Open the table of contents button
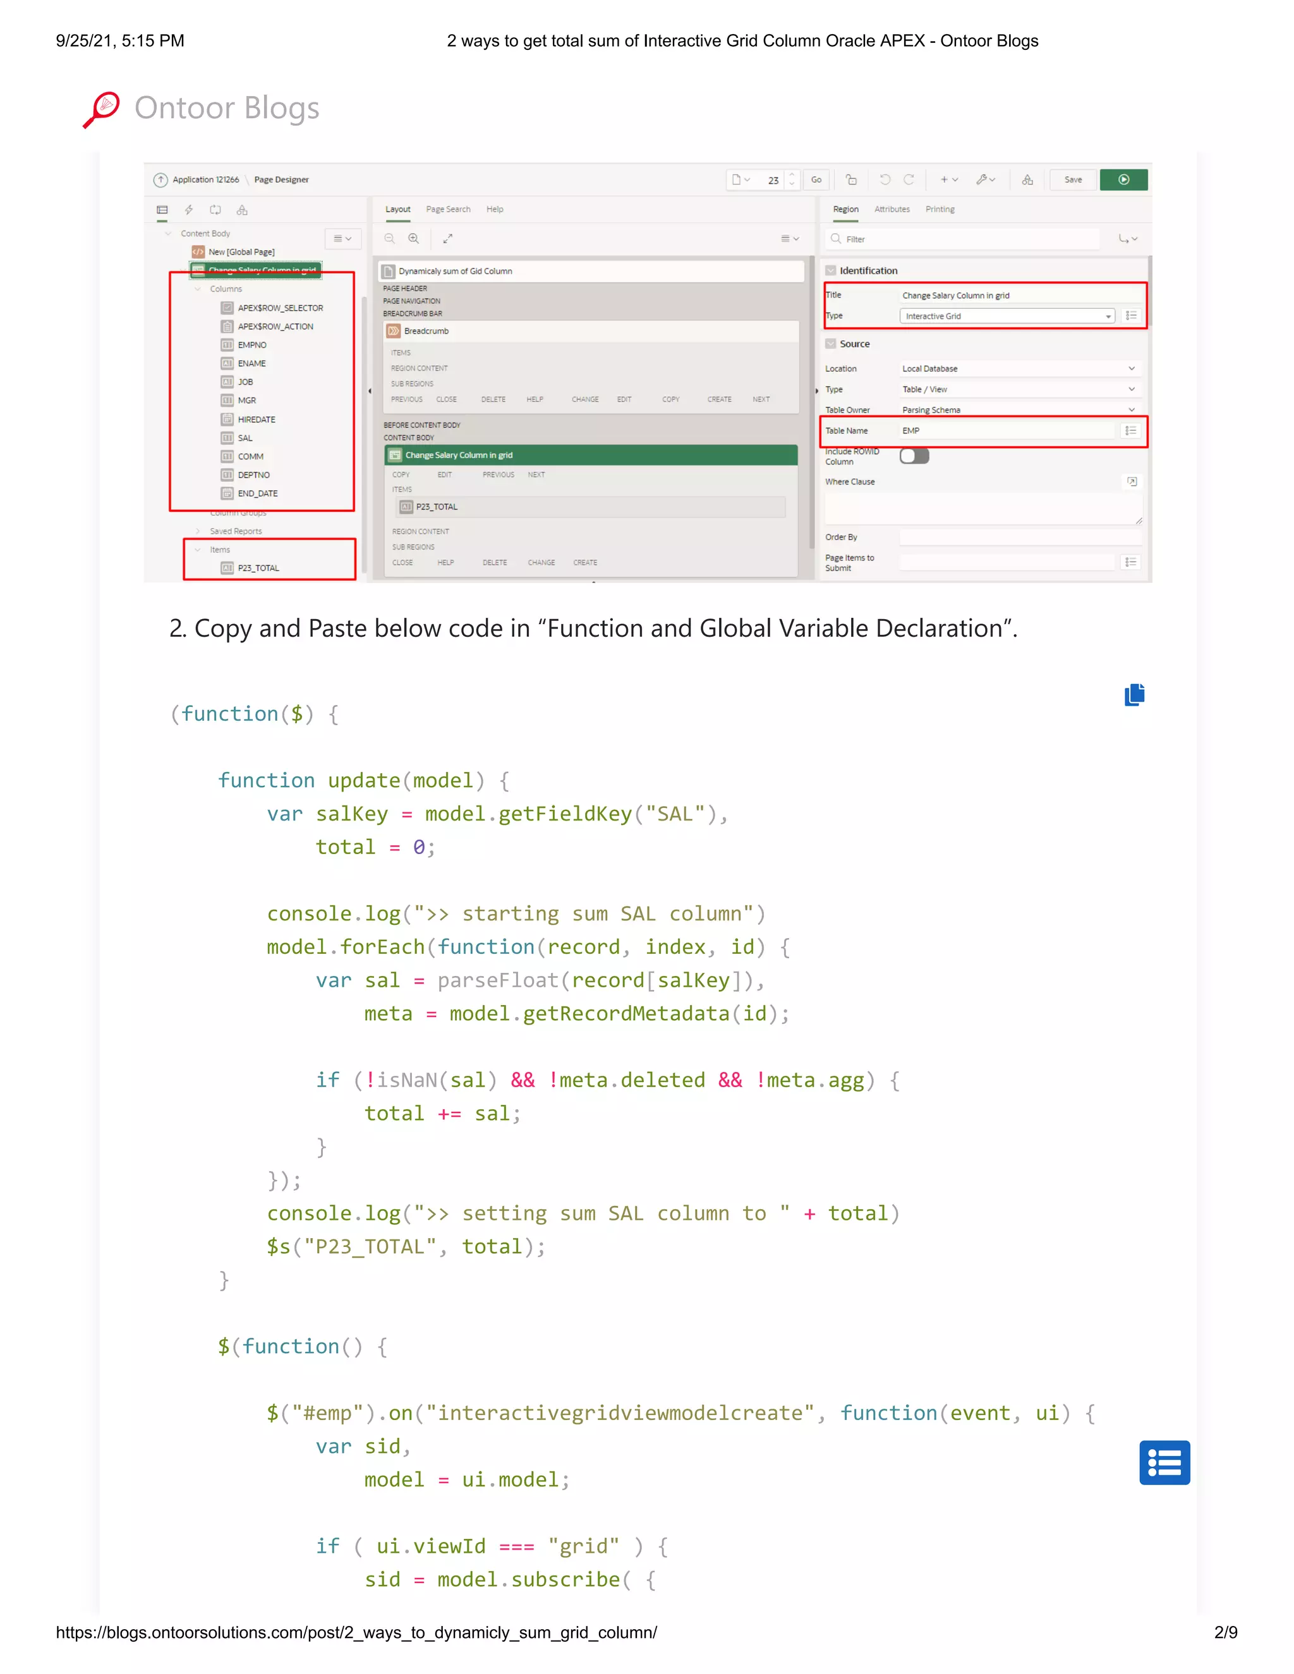Image resolution: width=1294 pixels, height=1674 pixels. click(1164, 1462)
